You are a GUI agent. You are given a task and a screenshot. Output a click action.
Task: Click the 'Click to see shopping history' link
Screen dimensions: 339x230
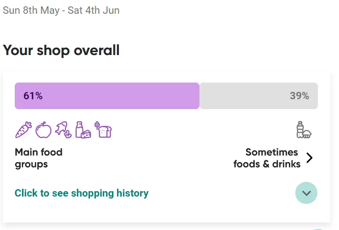pyautogui.click(x=82, y=193)
